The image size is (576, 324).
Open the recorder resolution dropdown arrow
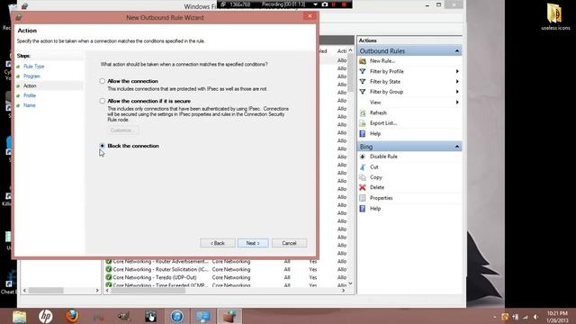(x=315, y=4)
